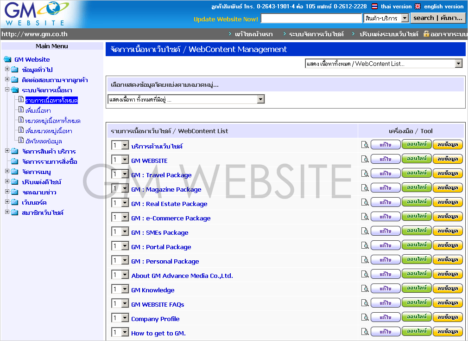Open the category filter dropdown แสดงเนื้อหา ทั้งหมดที่มีอยู่

click(x=186, y=99)
